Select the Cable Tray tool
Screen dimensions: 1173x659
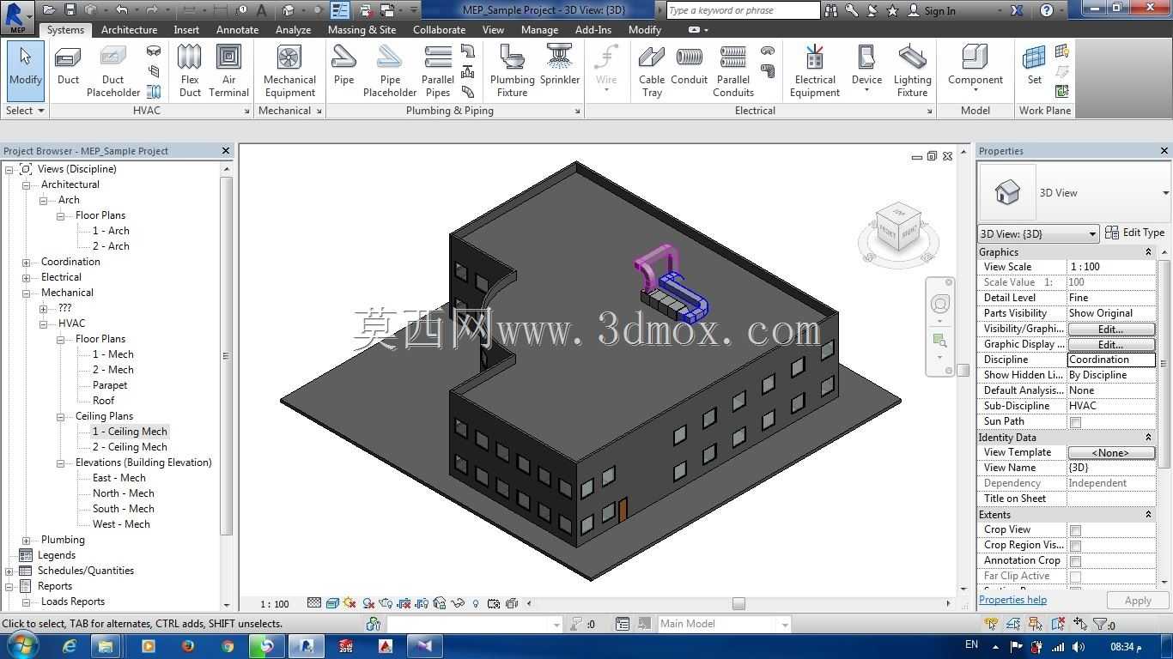652,70
